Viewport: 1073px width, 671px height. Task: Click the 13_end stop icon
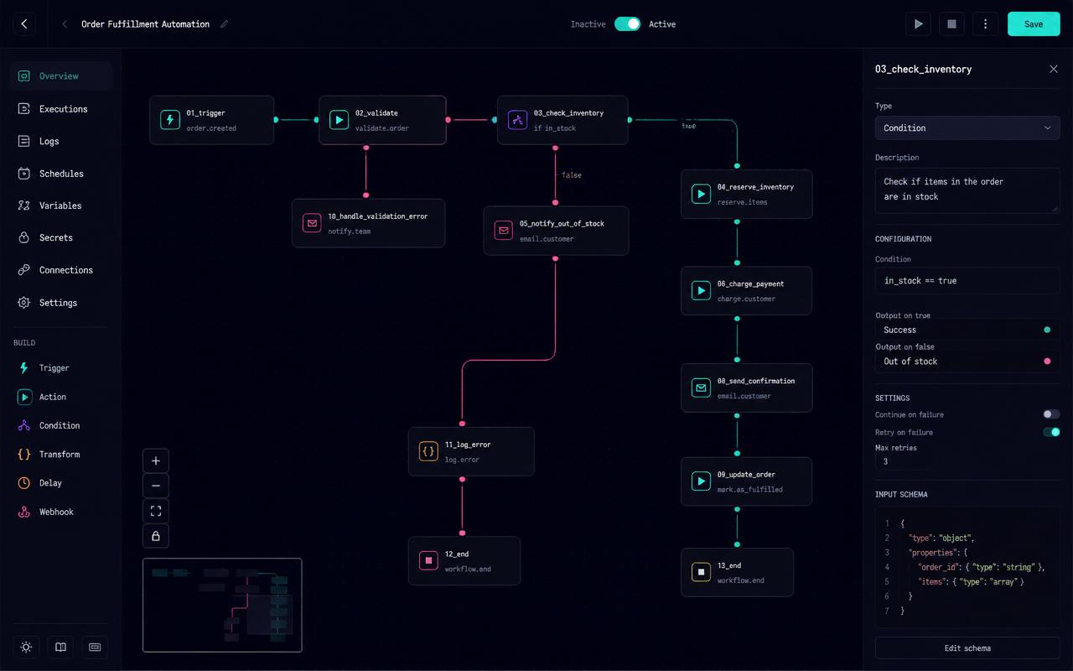701,572
